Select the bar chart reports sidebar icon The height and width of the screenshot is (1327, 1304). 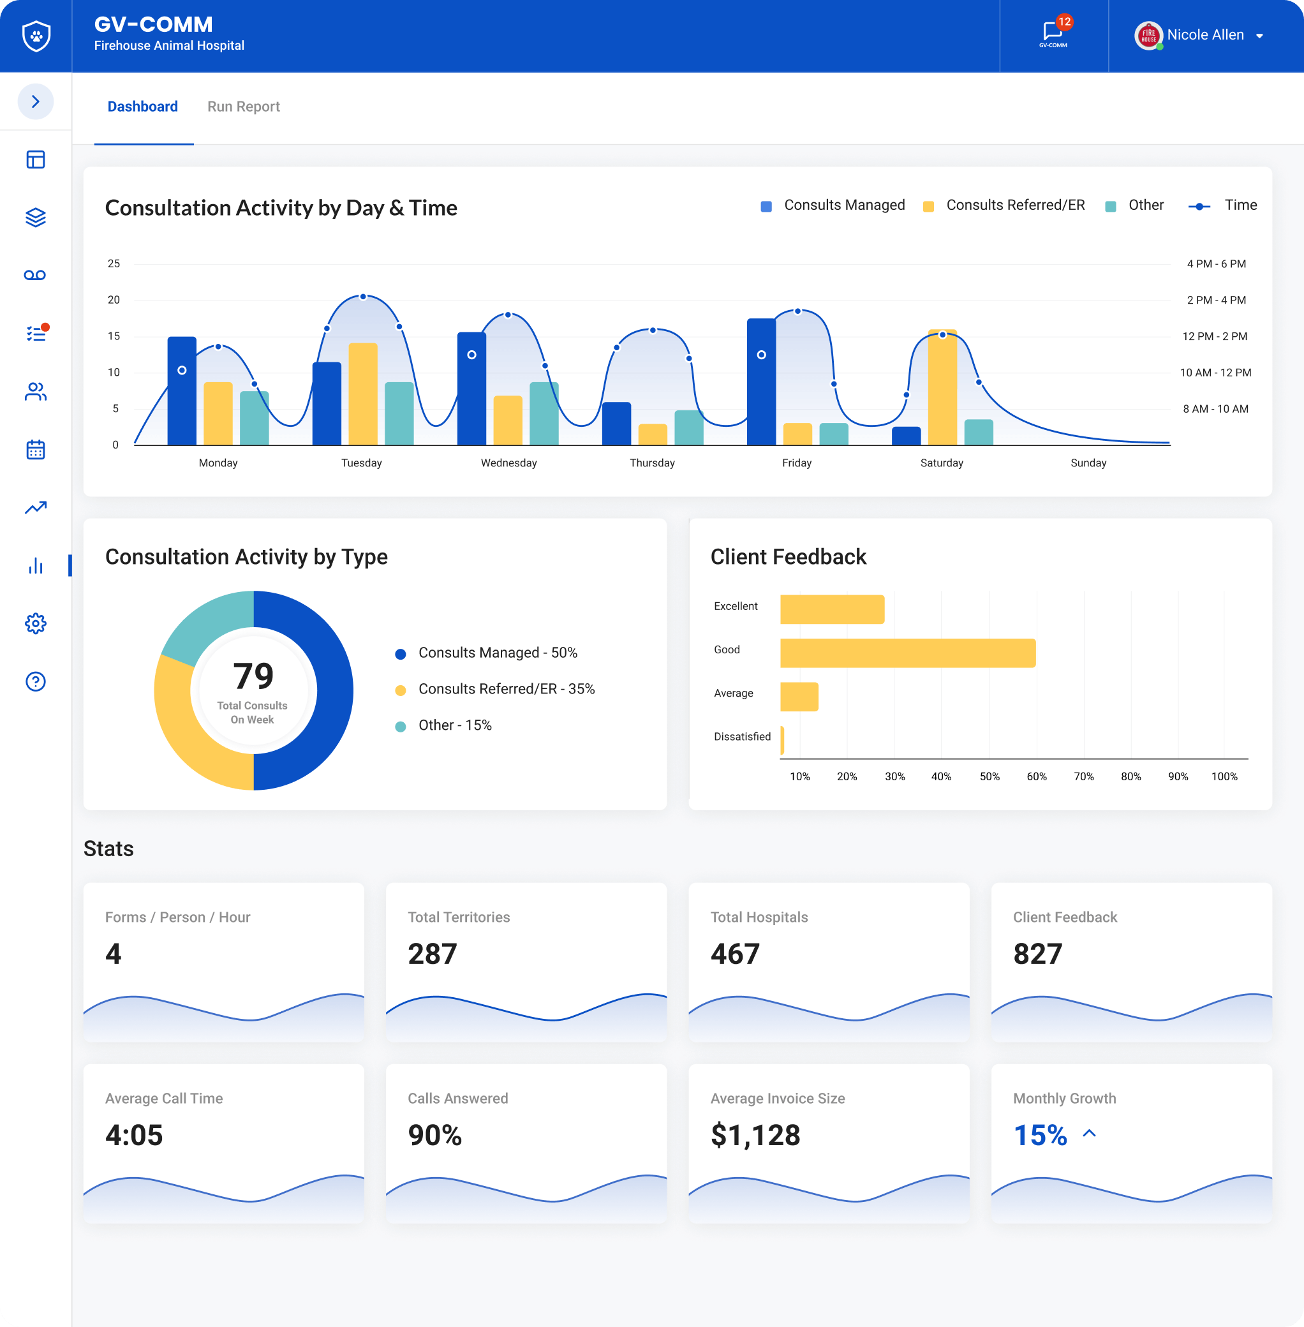tap(36, 566)
